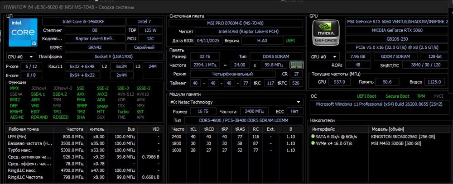Image resolution: width=453 pixels, height=184 pixels.
Task: Expand memory module Netac Technology dropdown
Action: 236,102
